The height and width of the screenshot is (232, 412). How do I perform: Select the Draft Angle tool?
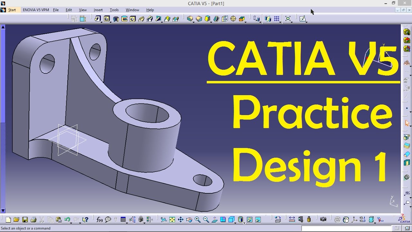[x=208, y=19]
